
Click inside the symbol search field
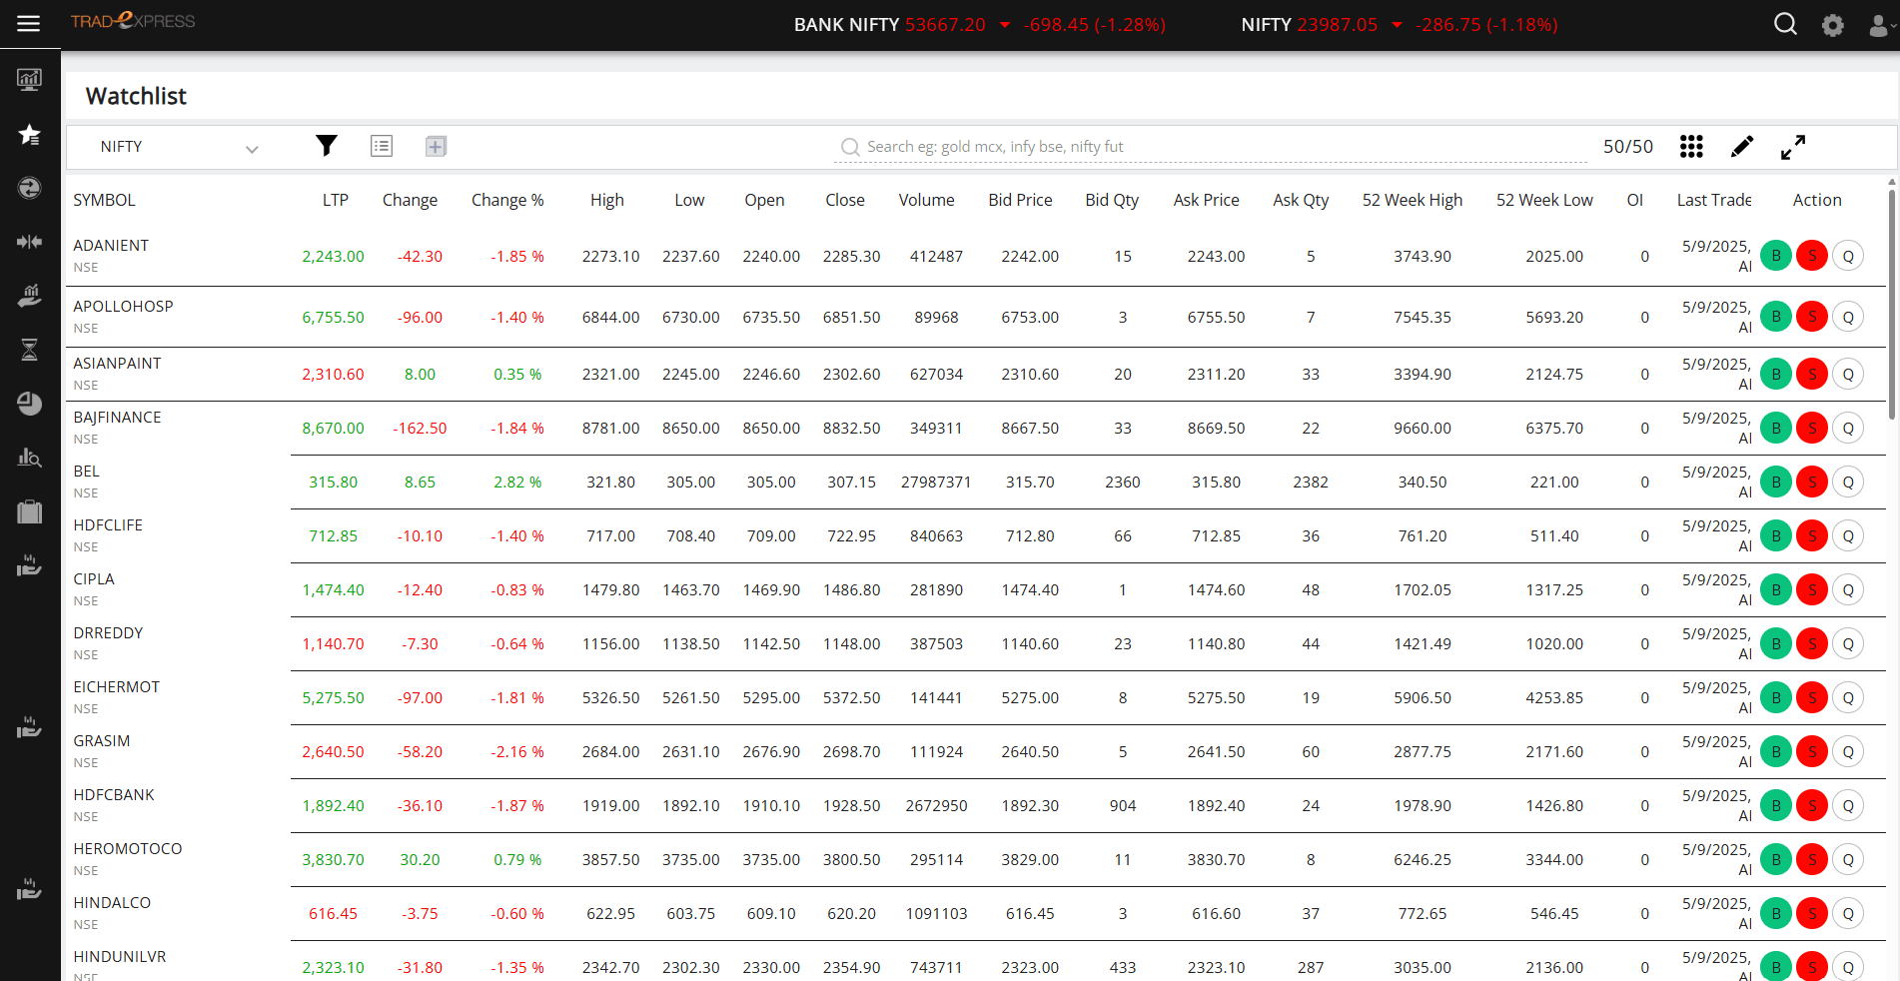pyautogui.click(x=1099, y=146)
